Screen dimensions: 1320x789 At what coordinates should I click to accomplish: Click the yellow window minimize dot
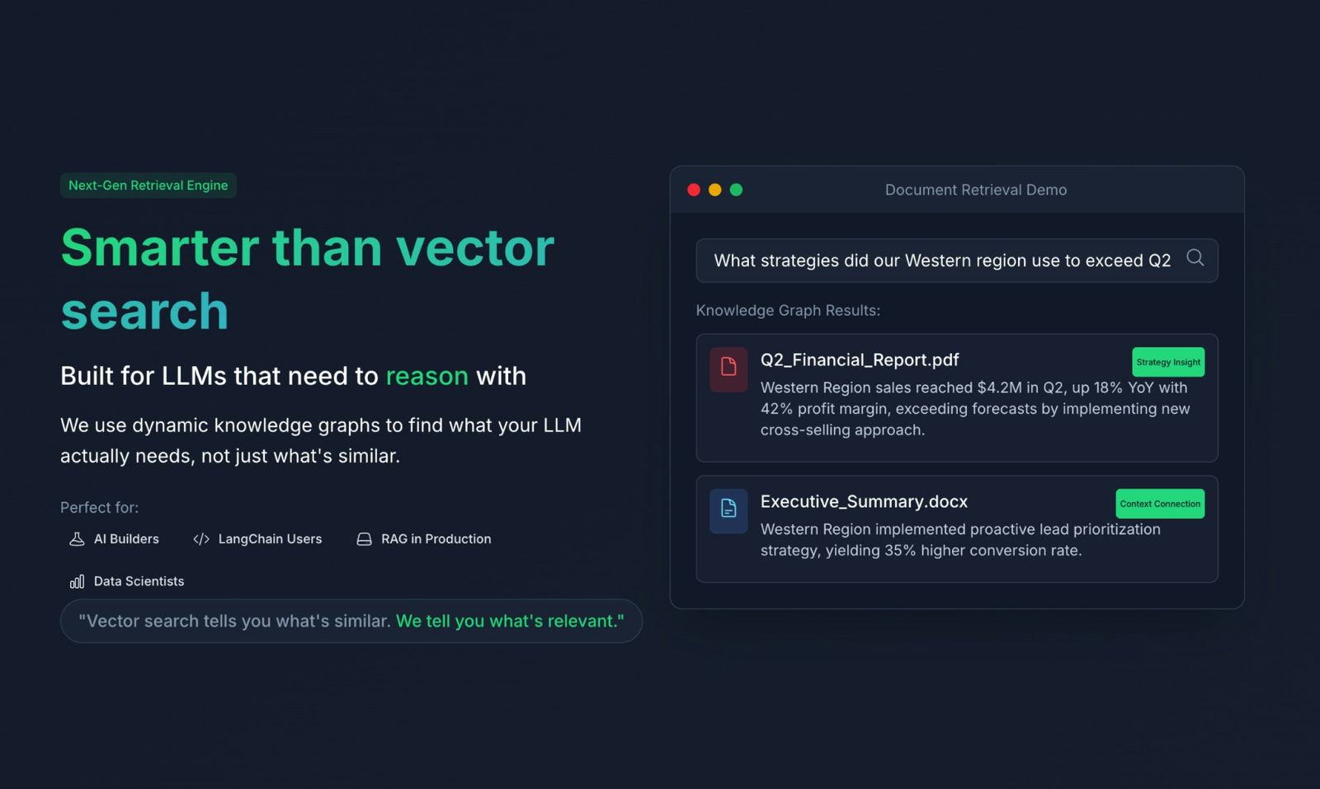[715, 190]
